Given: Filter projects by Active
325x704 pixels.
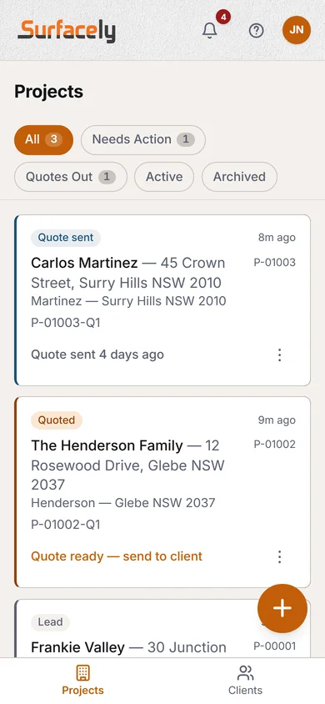Looking at the screenshot, I should click(x=164, y=177).
